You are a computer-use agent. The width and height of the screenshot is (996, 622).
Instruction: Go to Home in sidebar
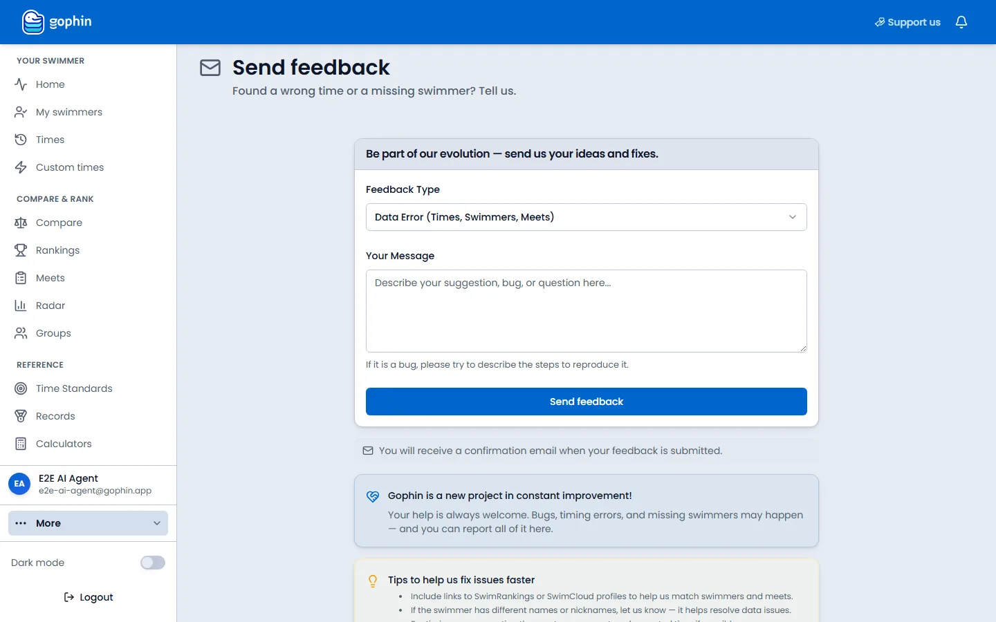(x=88, y=84)
